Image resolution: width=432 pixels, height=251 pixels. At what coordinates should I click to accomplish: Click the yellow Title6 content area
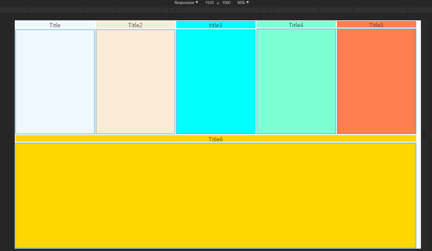point(216,196)
